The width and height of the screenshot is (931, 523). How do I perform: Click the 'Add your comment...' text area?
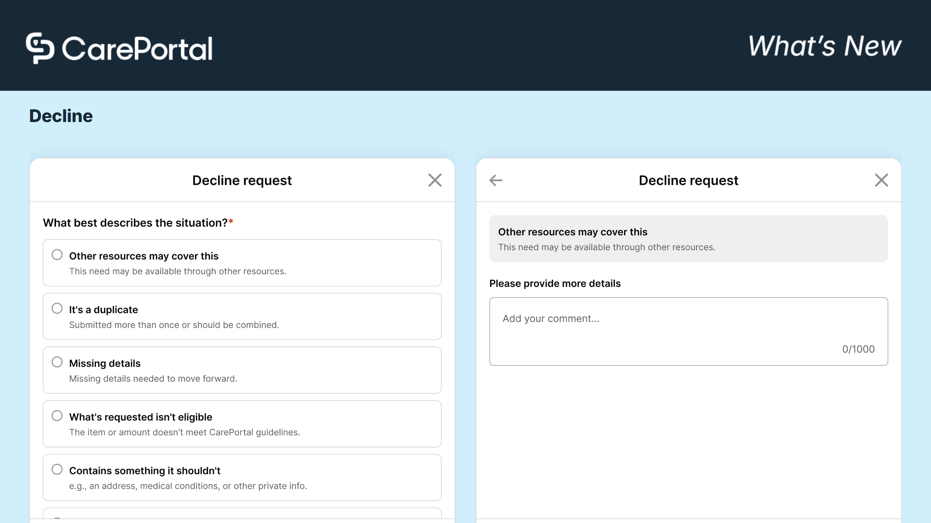688,331
